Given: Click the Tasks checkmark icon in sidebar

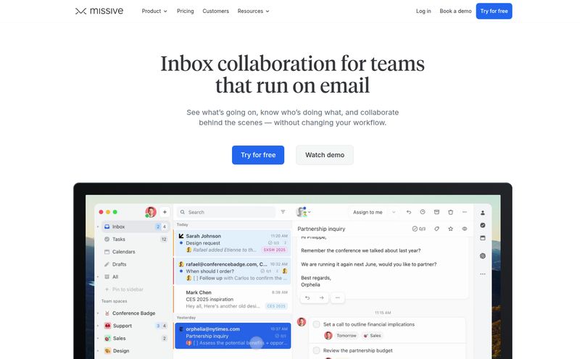Looking at the screenshot, I should (x=107, y=240).
